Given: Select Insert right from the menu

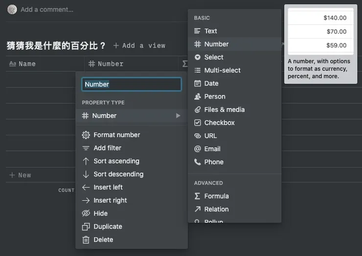Looking at the screenshot, I should [x=110, y=200].
